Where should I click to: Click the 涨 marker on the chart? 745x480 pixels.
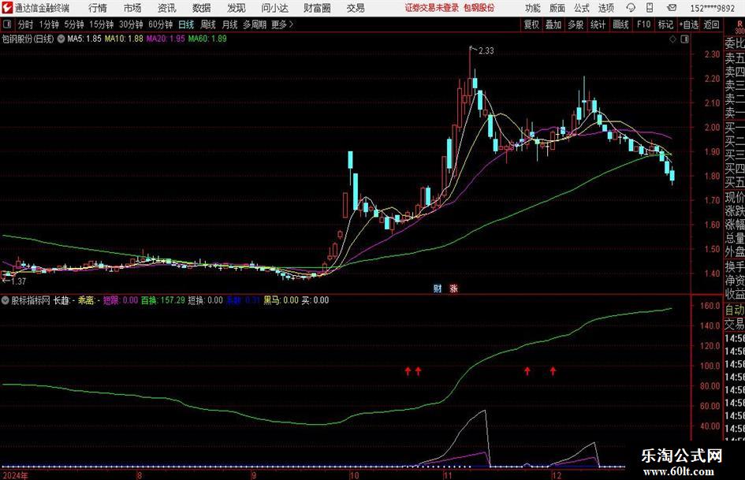tap(454, 288)
